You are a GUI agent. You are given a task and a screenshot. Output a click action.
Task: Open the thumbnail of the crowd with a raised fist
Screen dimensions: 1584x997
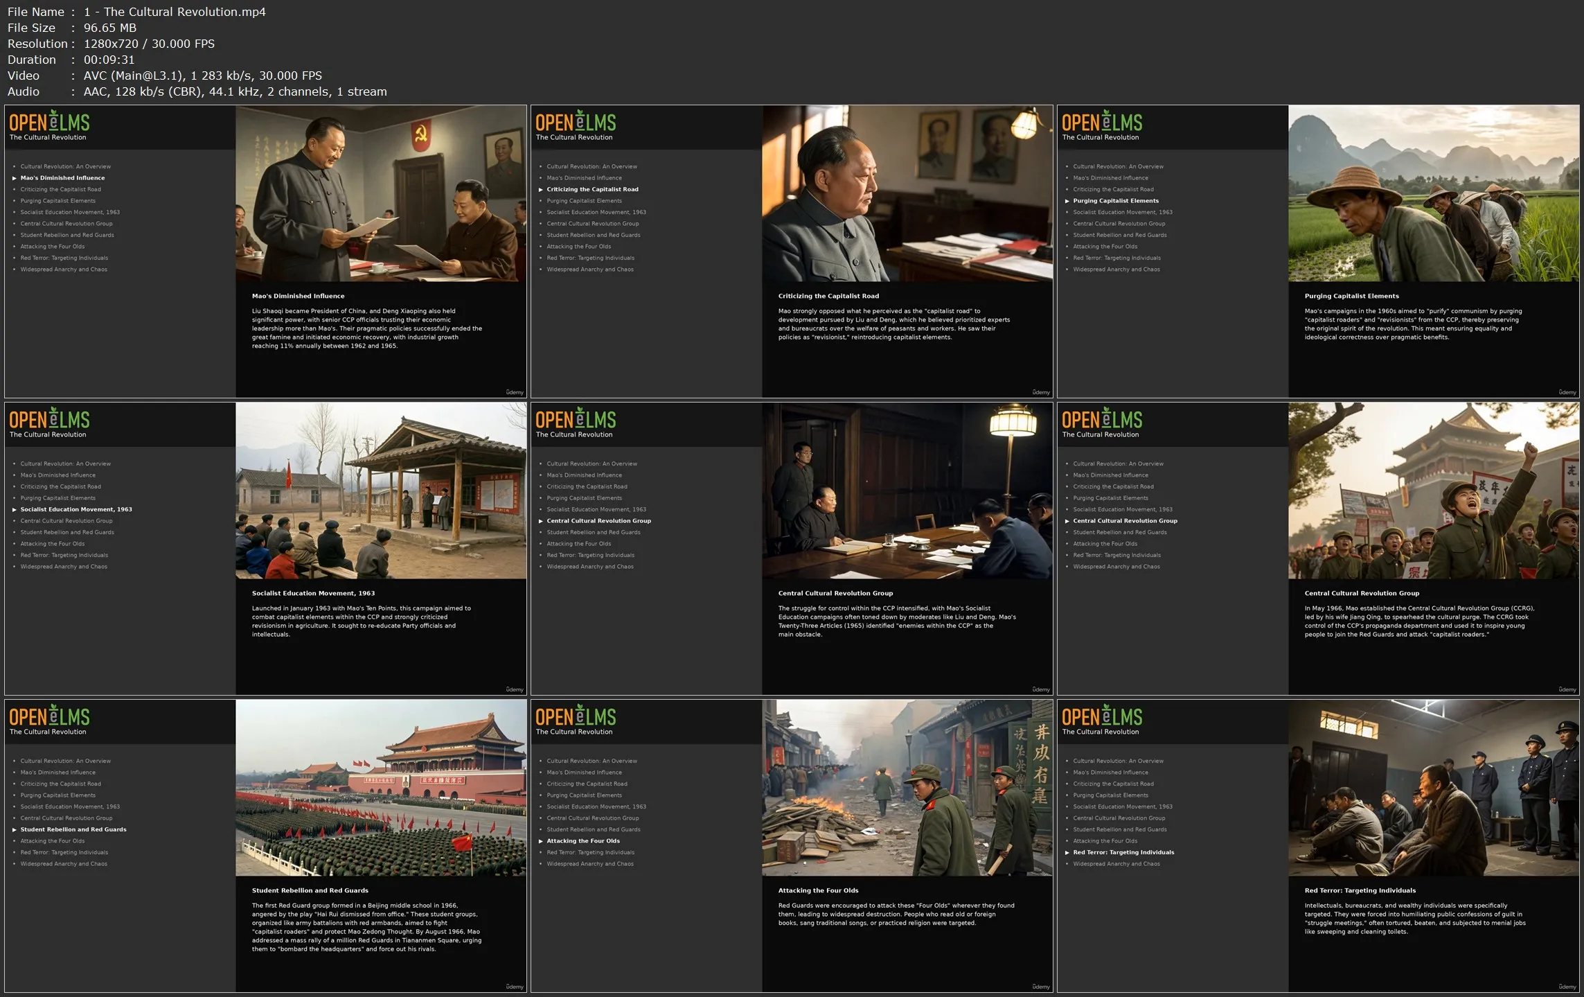(x=1433, y=491)
